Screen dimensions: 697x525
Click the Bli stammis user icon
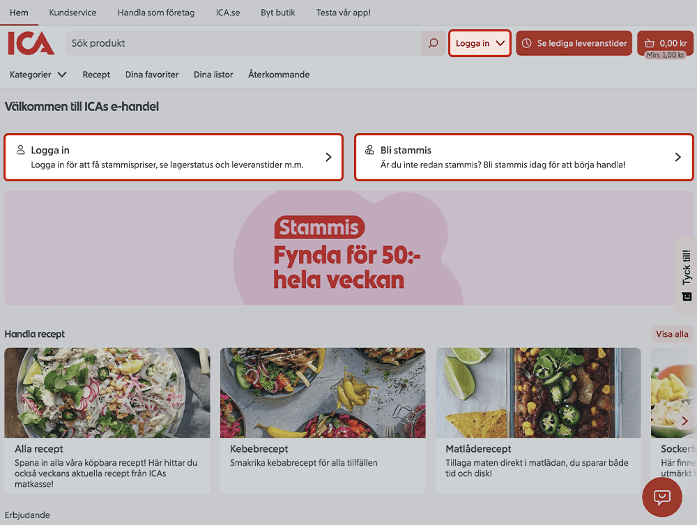(x=369, y=150)
